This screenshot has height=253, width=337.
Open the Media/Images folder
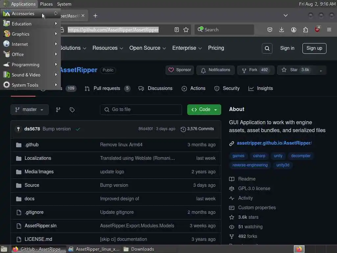tap(39, 172)
